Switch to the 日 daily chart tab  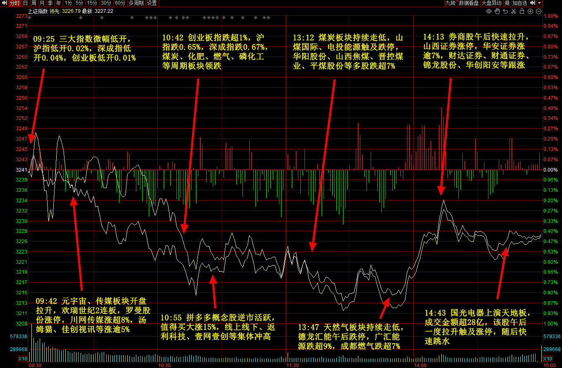pos(25,3)
